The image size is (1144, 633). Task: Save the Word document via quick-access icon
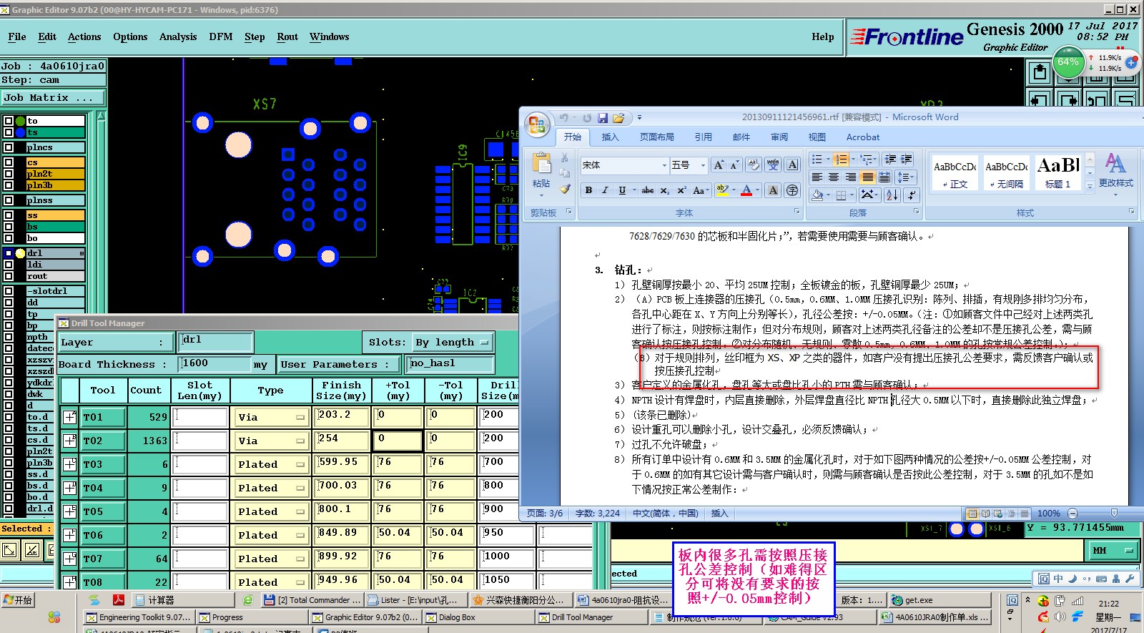pyautogui.click(x=603, y=118)
